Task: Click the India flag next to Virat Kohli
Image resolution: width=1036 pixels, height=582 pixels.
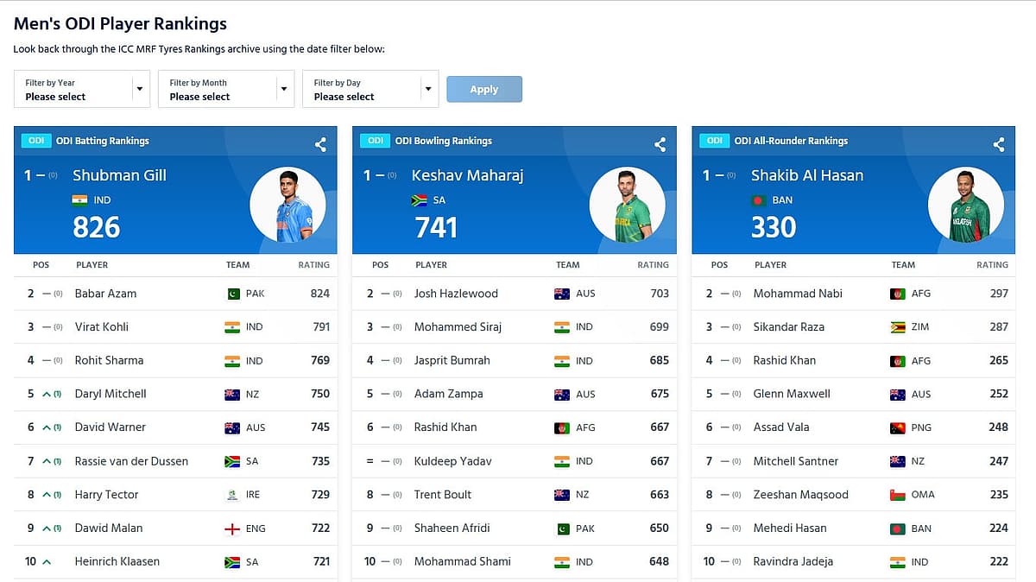Action: 231,327
